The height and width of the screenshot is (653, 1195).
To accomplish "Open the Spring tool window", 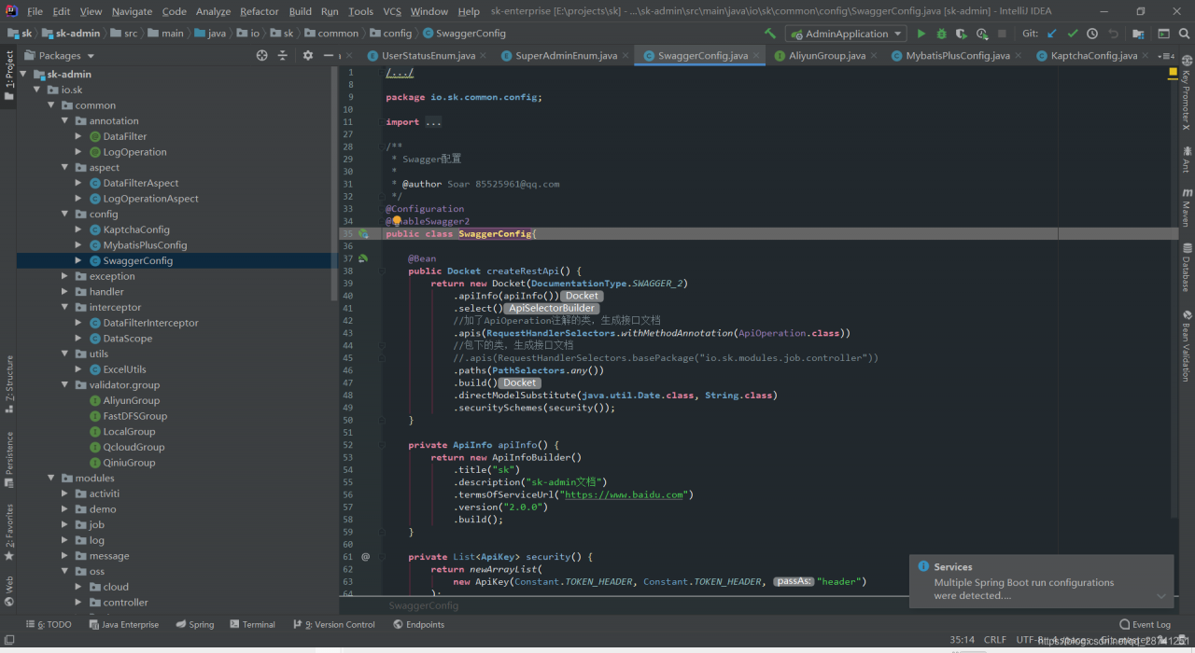I will coord(194,624).
